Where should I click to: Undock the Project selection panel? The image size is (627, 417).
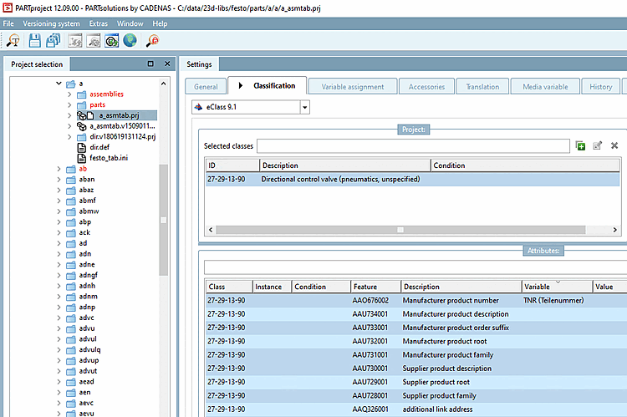(x=150, y=64)
